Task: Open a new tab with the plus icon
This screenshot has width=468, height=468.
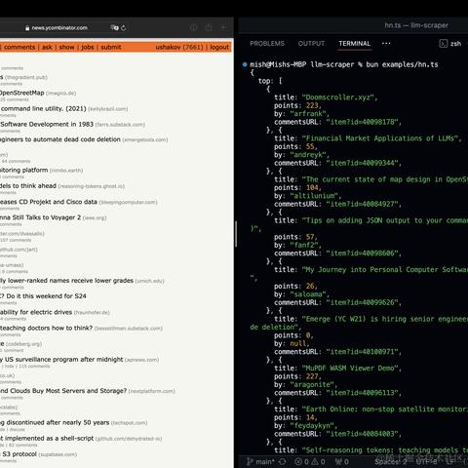Action: (x=223, y=27)
